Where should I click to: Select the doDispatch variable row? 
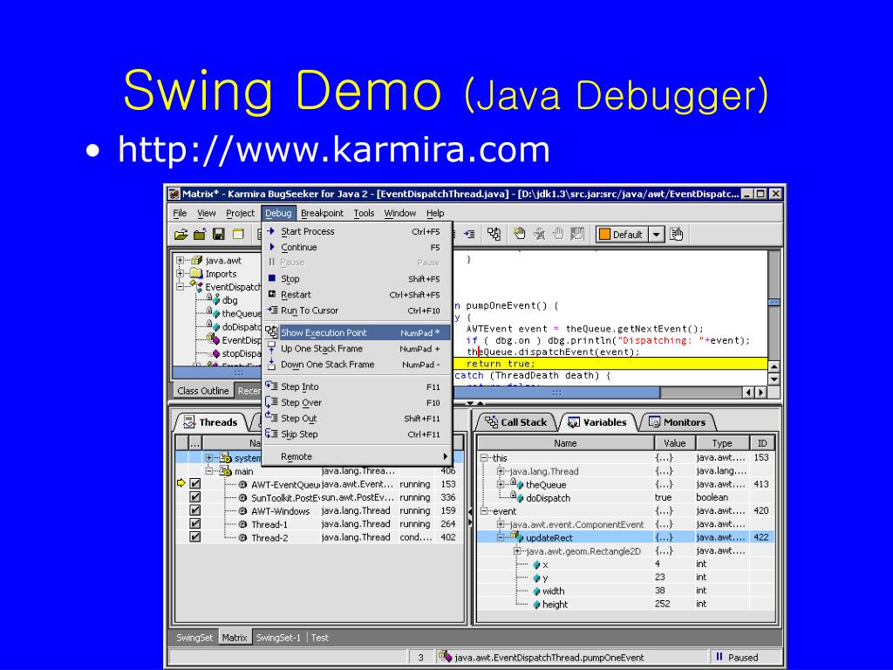pyautogui.click(x=625, y=497)
